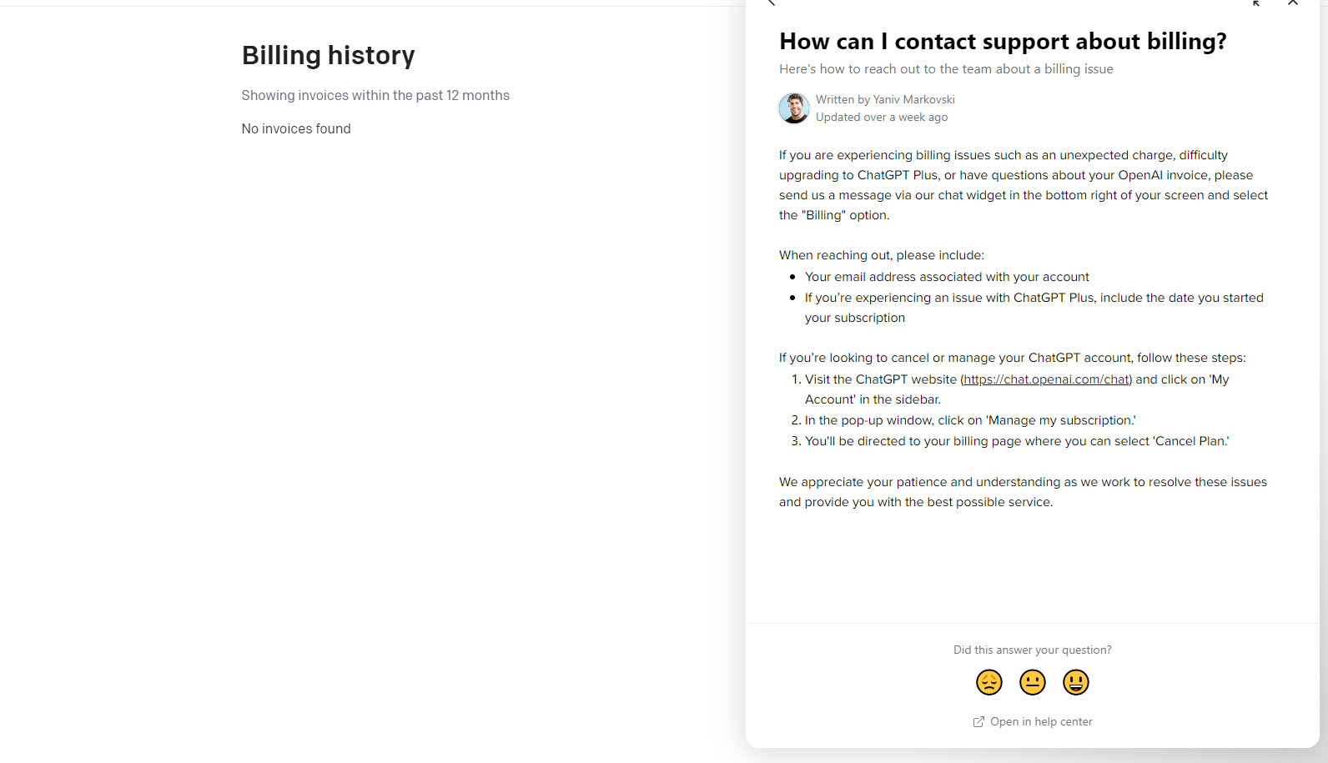
Task: Click the 'Written by Yaniv Markovski' byline
Action: (885, 99)
